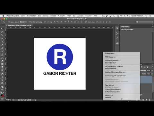This screenshot has width=154, height=116.
Task: Select the Blur tool
Action: click(x=2, y=67)
